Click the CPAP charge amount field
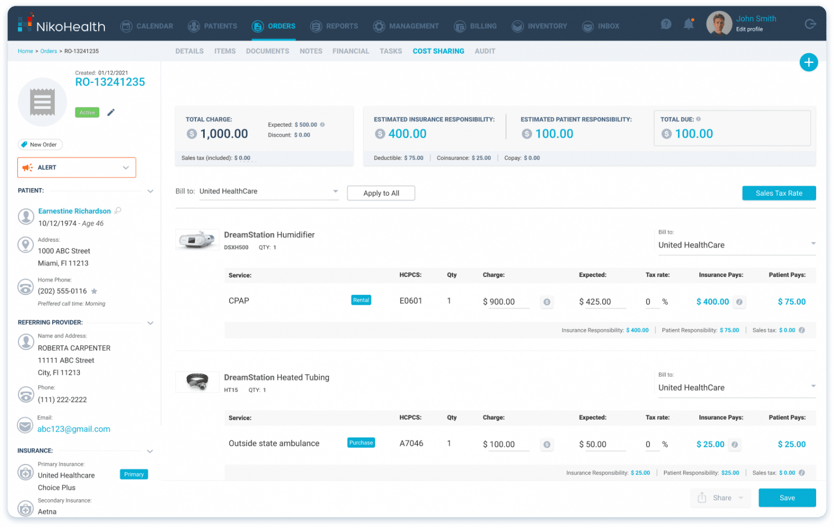The image size is (834, 527). 507,301
